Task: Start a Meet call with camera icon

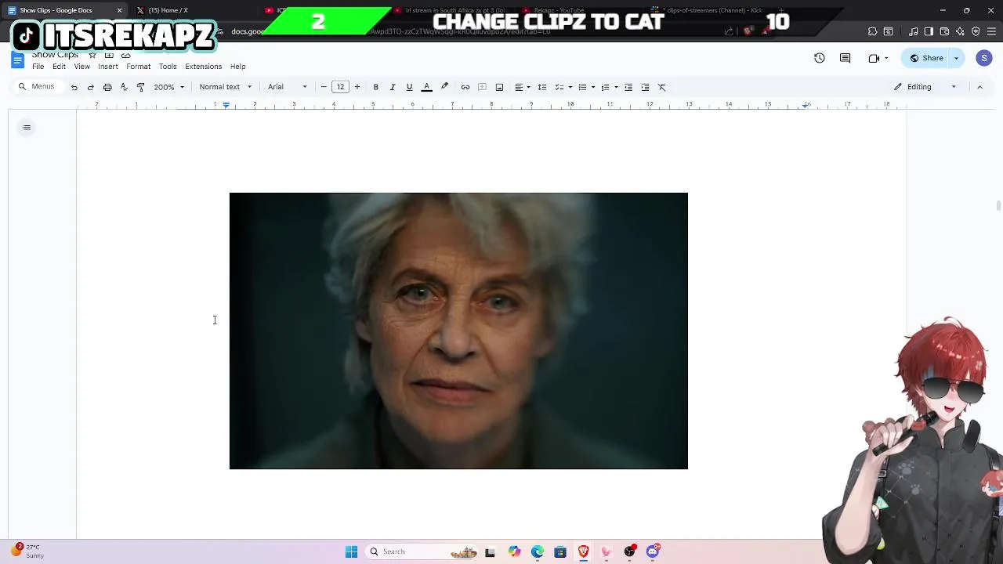Action: point(874,58)
